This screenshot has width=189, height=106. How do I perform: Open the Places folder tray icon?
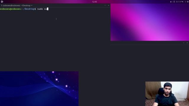click(x=177, y=2)
